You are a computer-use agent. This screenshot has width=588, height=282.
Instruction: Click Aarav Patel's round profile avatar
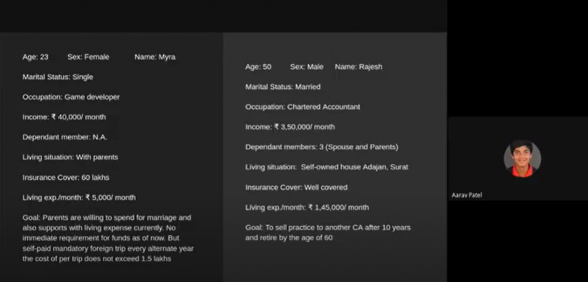pos(522,159)
